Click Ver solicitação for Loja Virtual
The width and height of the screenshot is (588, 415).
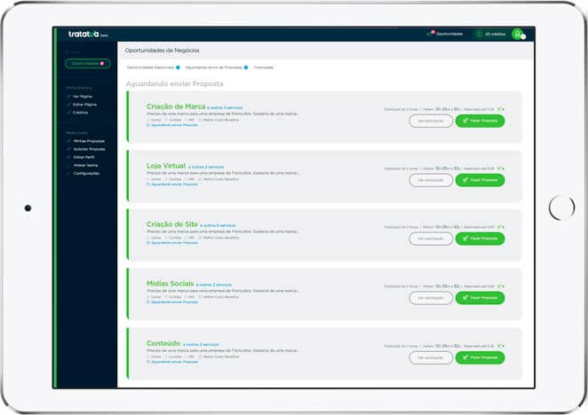pos(431,180)
